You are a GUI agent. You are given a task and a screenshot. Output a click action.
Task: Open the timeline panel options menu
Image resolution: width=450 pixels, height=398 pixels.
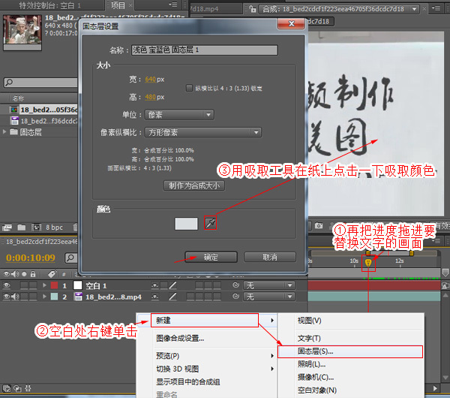pyautogui.click(x=436, y=241)
